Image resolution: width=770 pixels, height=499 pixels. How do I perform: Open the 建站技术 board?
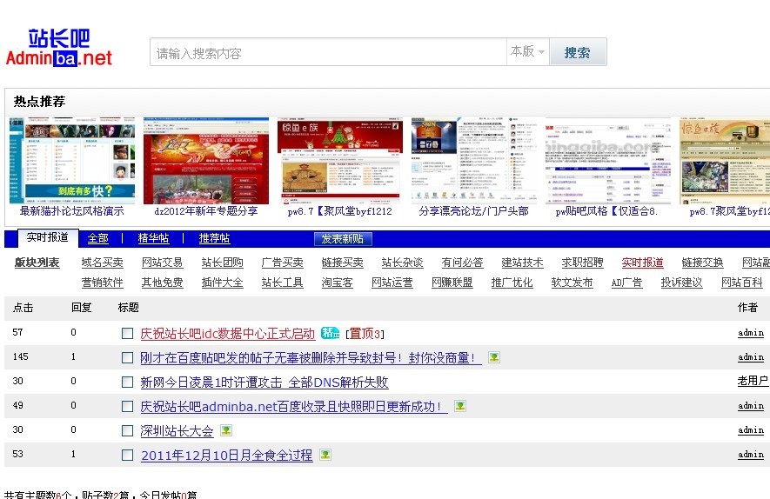coord(523,263)
